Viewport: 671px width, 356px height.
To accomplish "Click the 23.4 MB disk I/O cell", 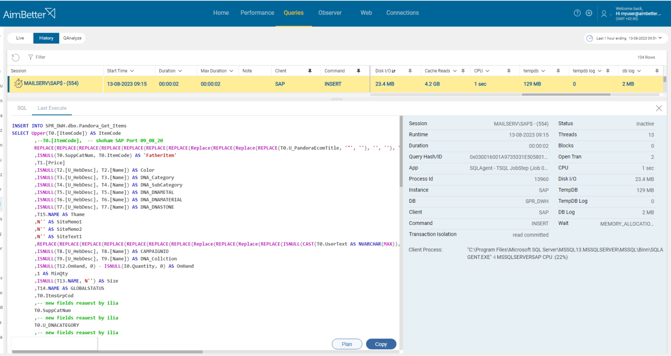I will 385,84.
